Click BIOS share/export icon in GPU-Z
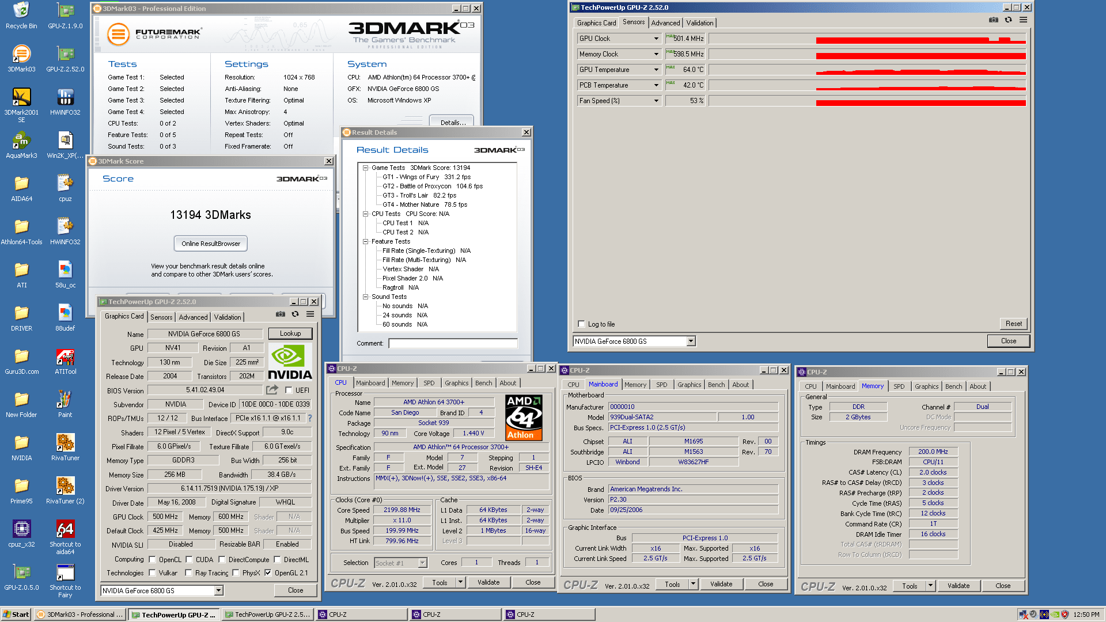The height and width of the screenshot is (622, 1106). (272, 390)
